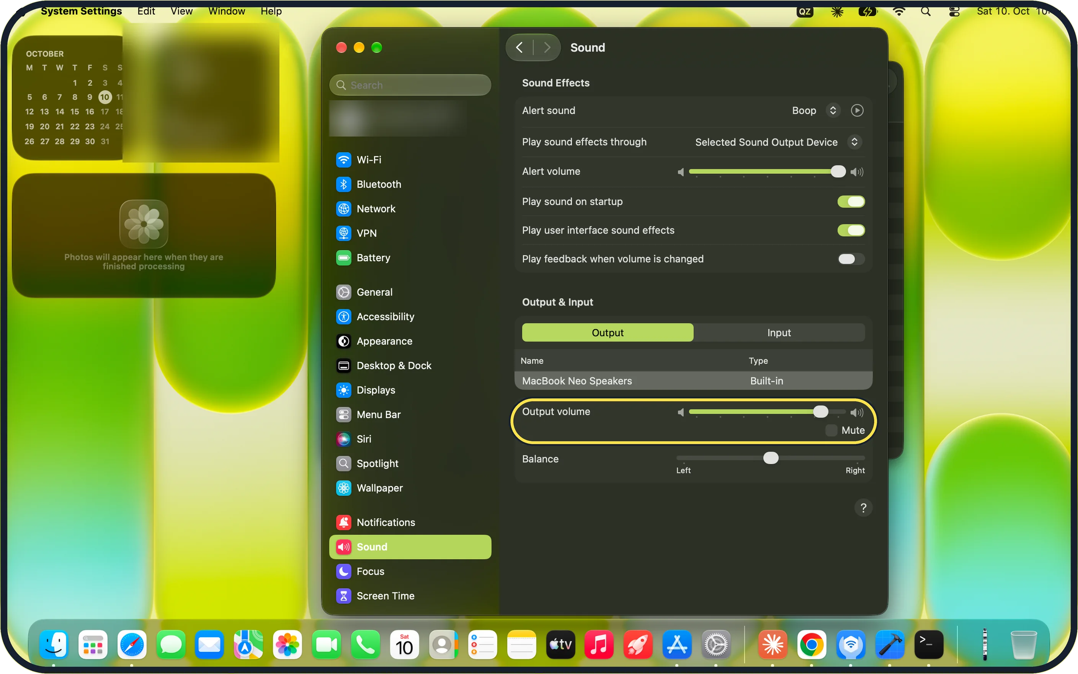Click the Output volume slider
The width and height of the screenshot is (1078, 674).
pyautogui.click(x=767, y=412)
